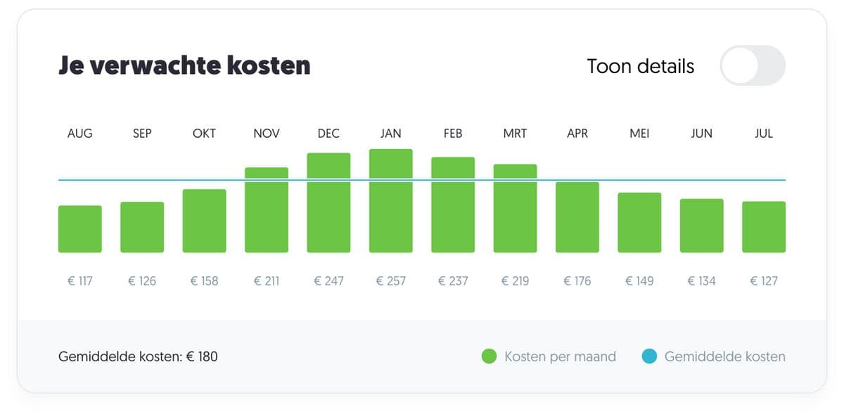Select the MRT cost bar
The width and height of the screenshot is (844, 412).
coord(515,209)
